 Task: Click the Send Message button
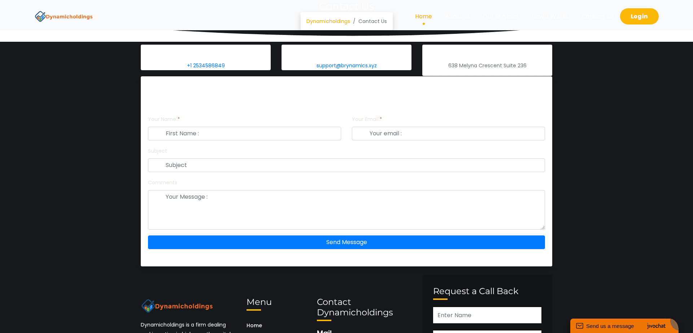click(346, 242)
